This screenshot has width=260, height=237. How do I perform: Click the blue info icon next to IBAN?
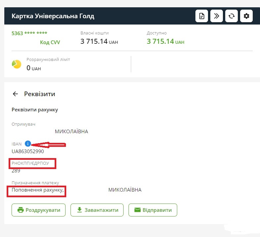[x=28, y=144]
